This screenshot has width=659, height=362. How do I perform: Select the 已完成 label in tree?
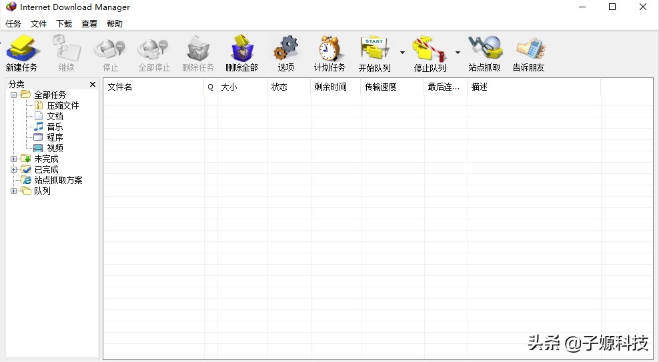click(46, 169)
